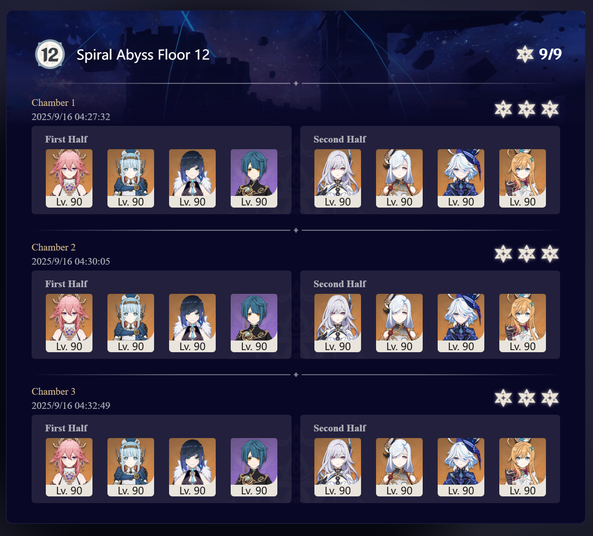Click the floor 12 badge icon

tap(50, 54)
